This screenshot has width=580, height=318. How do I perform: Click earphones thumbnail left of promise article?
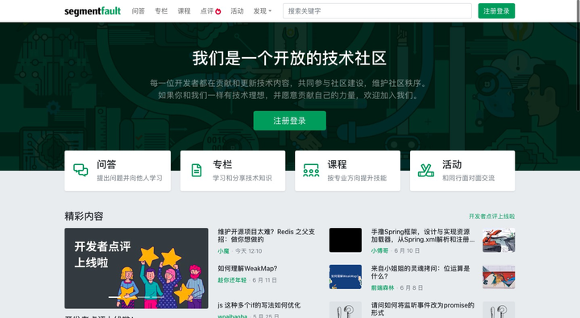click(x=346, y=310)
